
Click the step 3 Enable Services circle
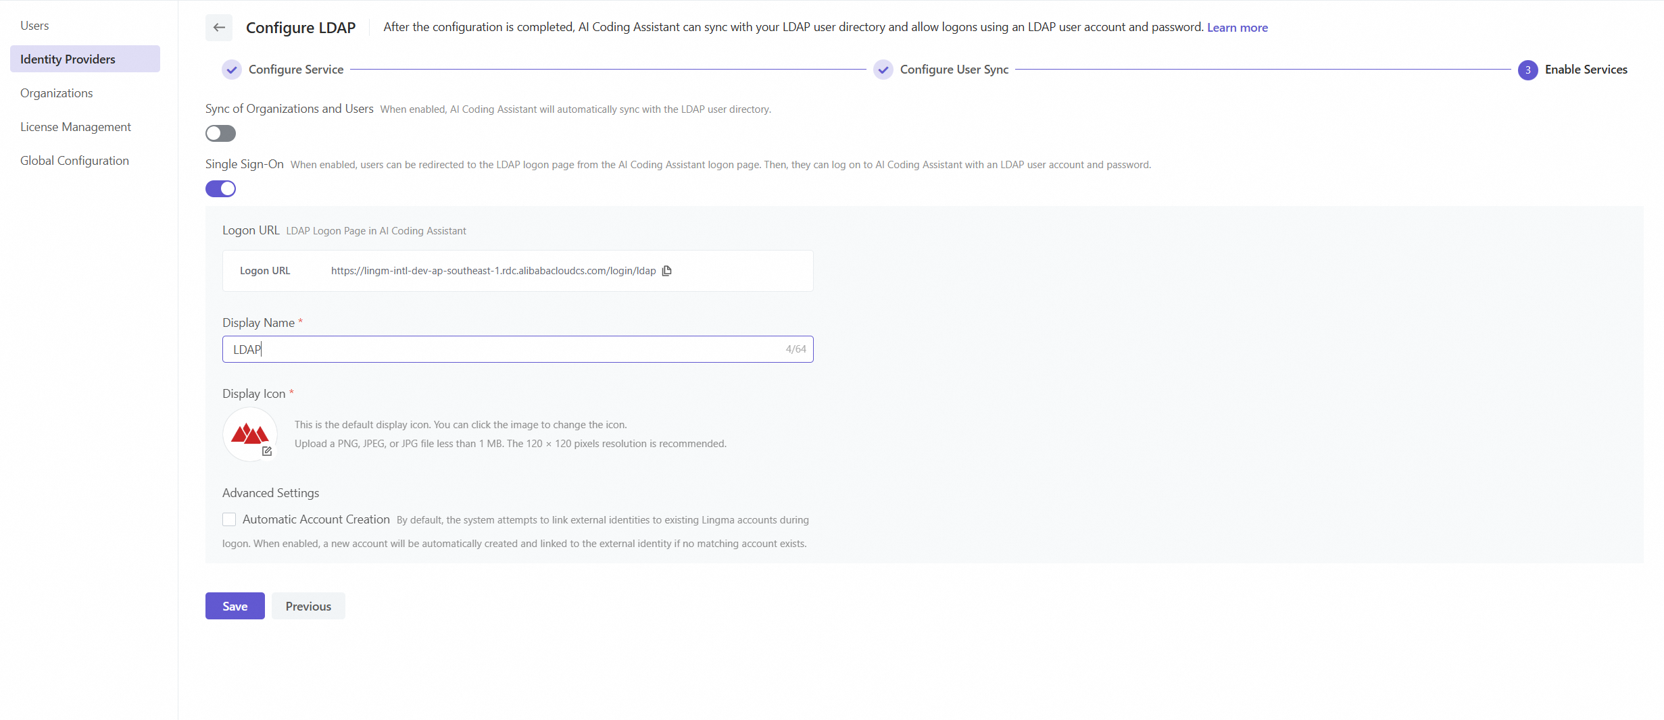(1527, 70)
